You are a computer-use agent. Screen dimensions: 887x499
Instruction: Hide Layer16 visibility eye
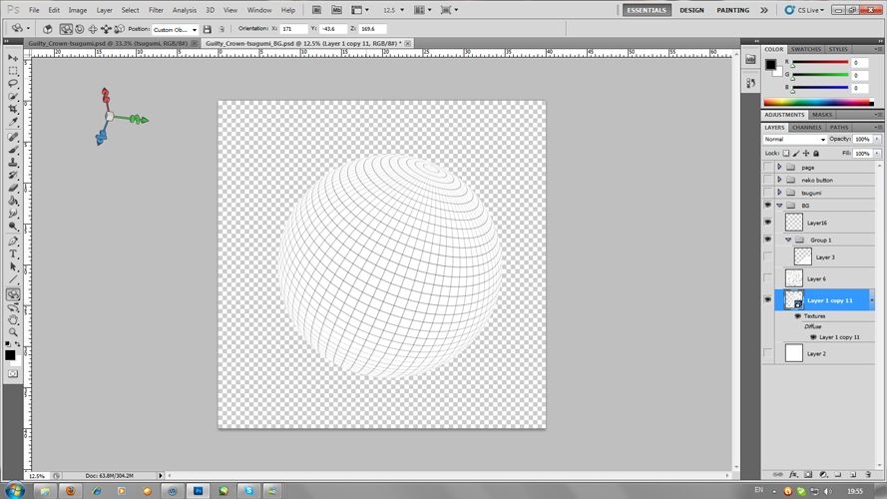tap(767, 223)
